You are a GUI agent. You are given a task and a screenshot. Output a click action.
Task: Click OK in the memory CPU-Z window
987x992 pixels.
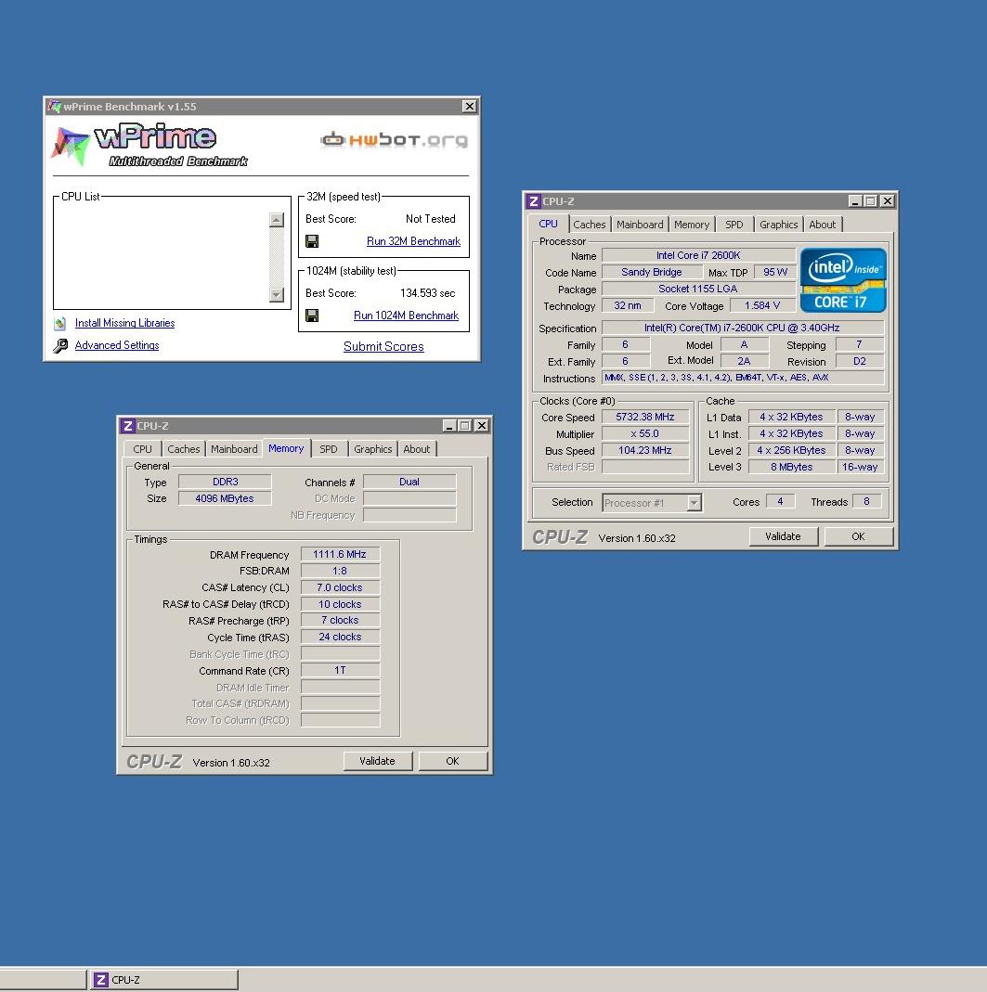452,761
